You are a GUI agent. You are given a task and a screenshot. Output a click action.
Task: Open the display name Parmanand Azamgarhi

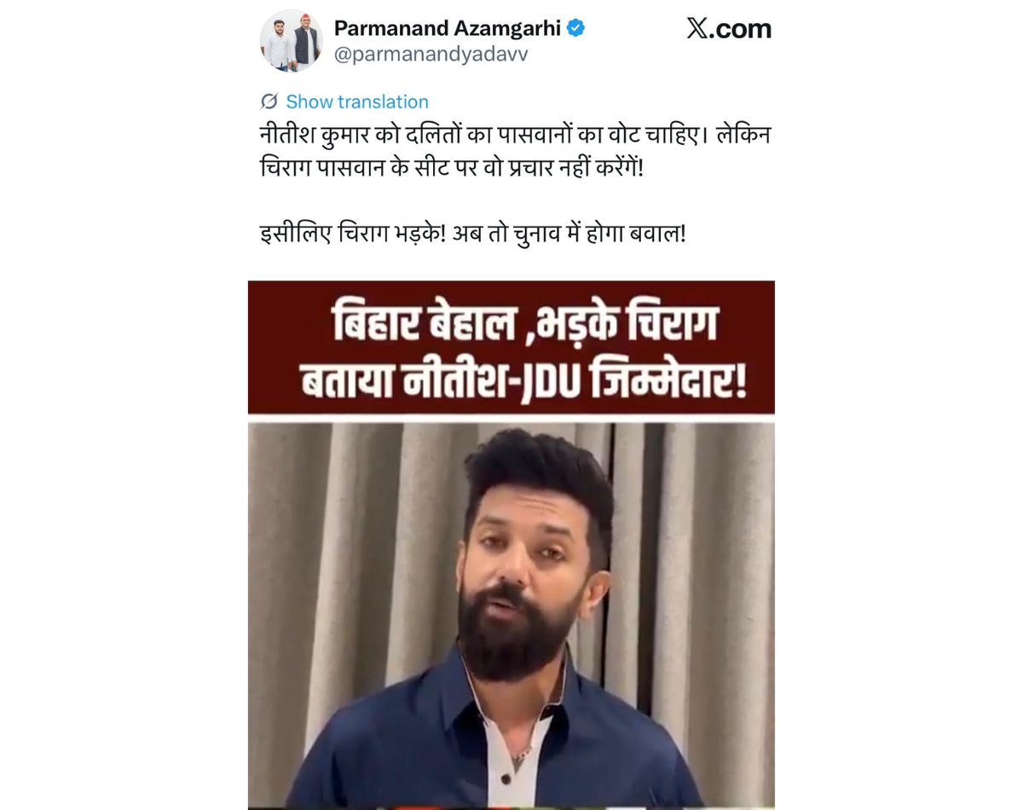tap(448, 28)
